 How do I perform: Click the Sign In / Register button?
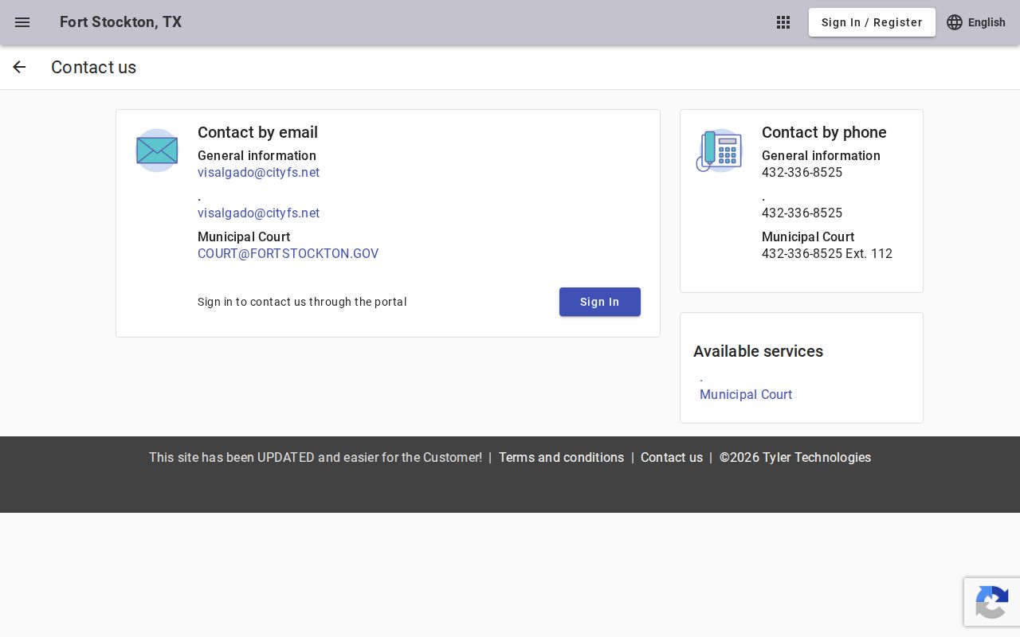click(x=872, y=22)
